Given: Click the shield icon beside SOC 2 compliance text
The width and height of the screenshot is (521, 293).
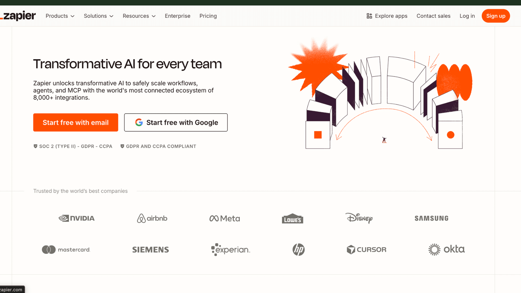Looking at the screenshot, I should [x=35, y=146].
